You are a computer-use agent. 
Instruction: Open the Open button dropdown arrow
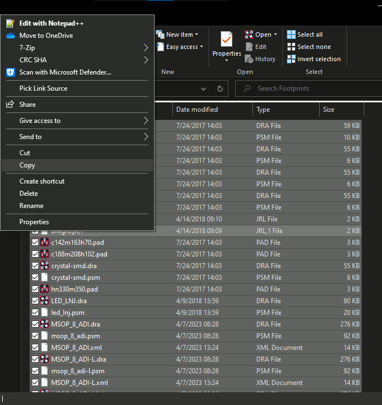point(275,34)
